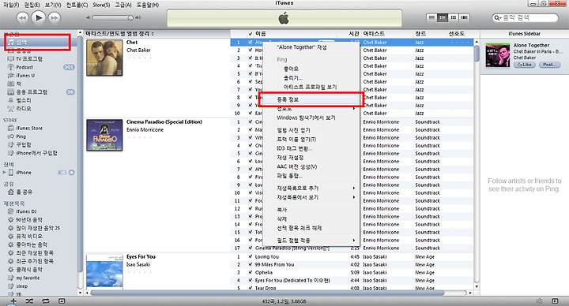This screenshot has height=306, width=569.
Task: Open Store(S) menu
Action: click(101, 5)
